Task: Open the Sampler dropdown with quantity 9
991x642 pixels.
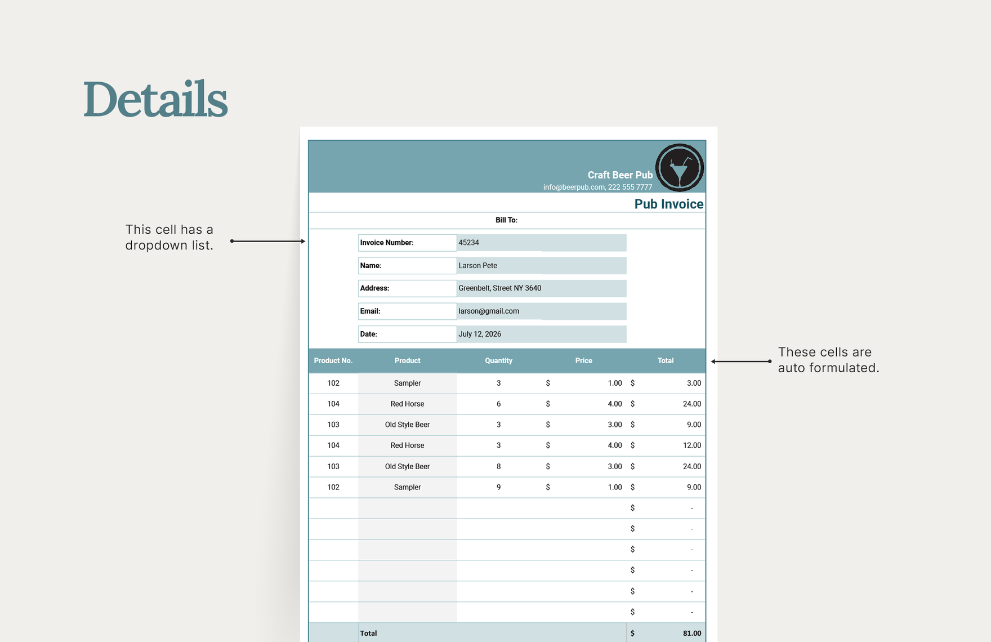Action: [407, 487]
